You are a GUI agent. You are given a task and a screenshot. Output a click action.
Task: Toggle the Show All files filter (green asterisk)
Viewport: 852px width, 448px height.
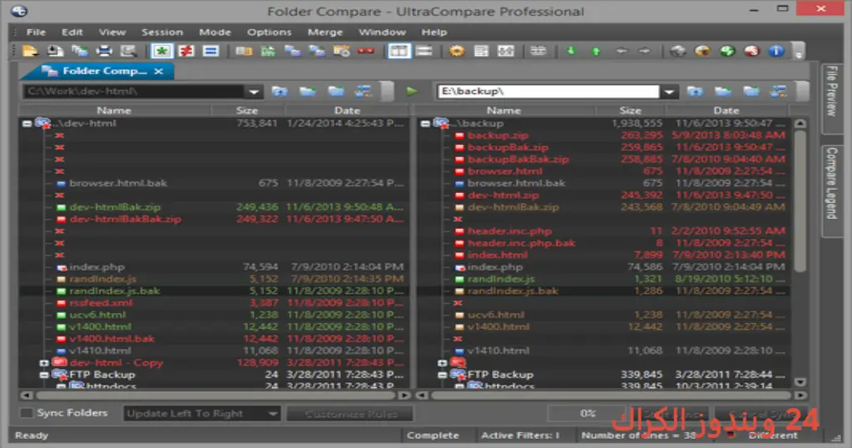[x=161, y=51]
